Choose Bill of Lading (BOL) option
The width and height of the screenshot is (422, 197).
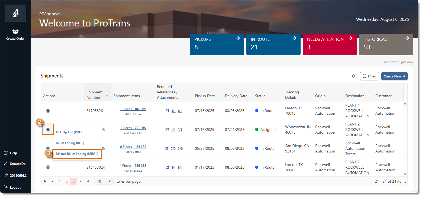(70, 143)
